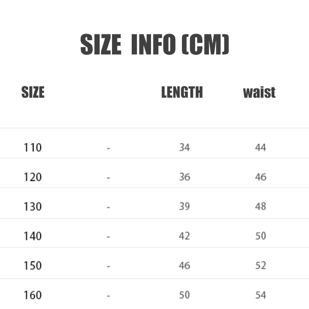
Task: Select the length value 42
Action: [184, 236]
